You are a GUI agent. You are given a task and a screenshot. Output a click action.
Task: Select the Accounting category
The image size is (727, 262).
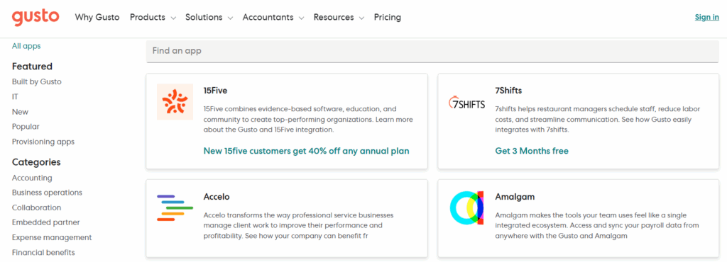coord(32,178)
